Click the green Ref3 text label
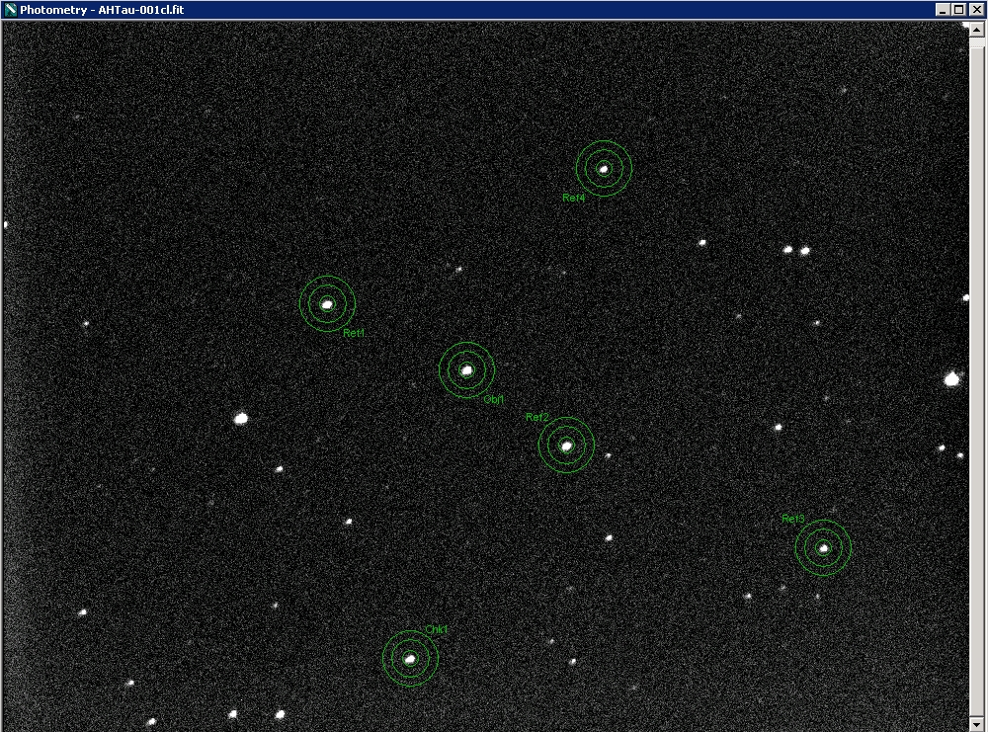Image resolution: width=988 pixels, height=732 pixels. (792, 520)
